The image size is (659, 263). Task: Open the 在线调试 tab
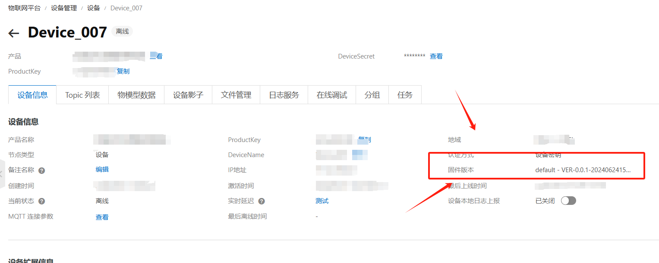(x=331, y=94)
